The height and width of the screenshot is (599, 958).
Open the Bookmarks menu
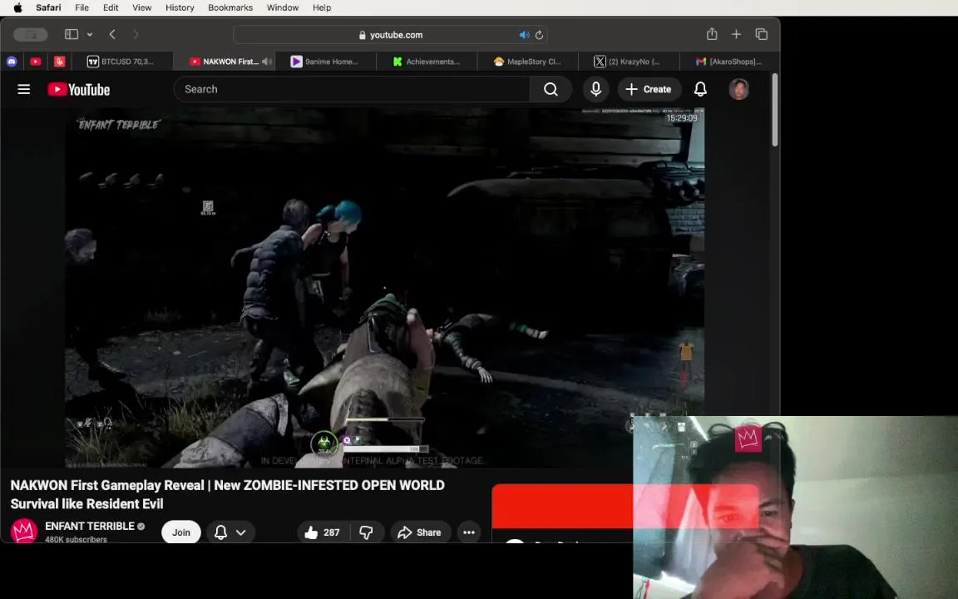coord(230,8)
